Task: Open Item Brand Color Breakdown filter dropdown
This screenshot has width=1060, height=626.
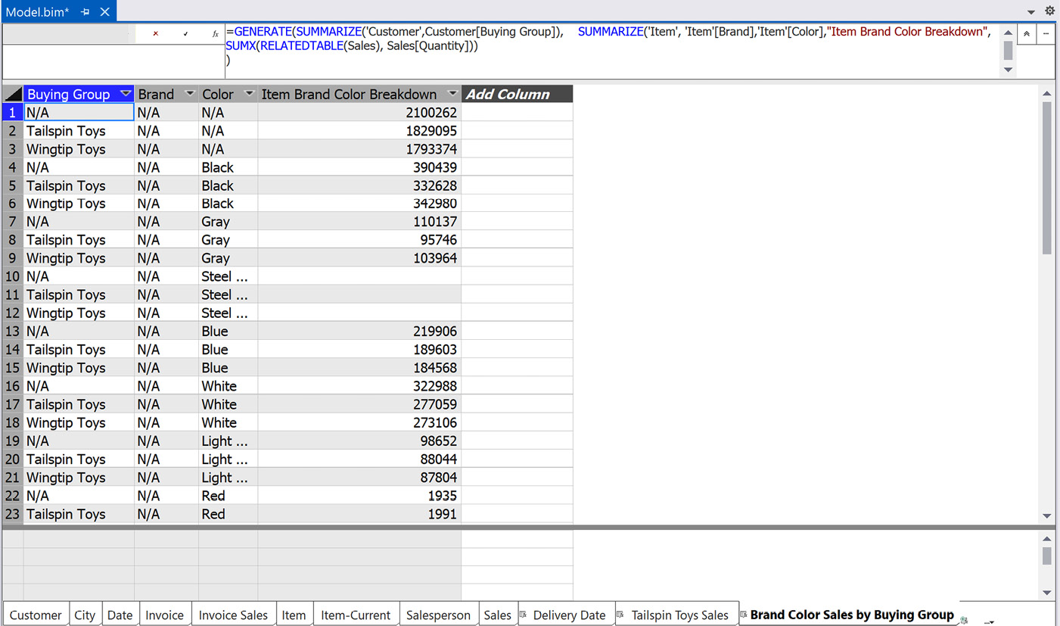Action: [452, 94]
